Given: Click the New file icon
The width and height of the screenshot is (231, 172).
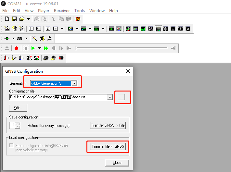Looking at the screenshot, I should click(7, 19).
